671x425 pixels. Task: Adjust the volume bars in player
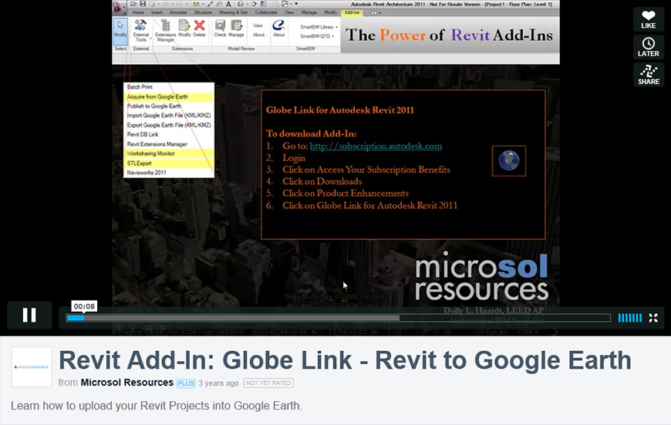coord(630,318)
